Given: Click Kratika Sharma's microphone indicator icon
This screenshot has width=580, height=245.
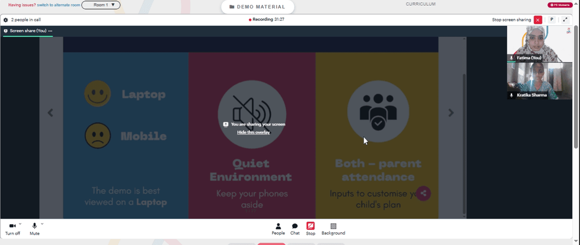Looking at the screenshot, I should point(512,96).
